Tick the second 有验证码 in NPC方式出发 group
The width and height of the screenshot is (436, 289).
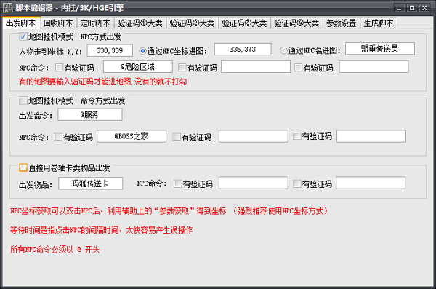[182, 68]
